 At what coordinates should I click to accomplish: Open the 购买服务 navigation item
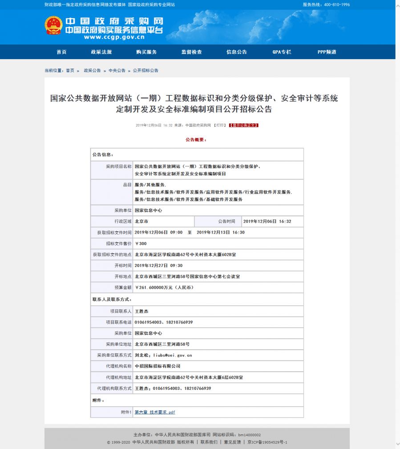(x=146, y=52)
